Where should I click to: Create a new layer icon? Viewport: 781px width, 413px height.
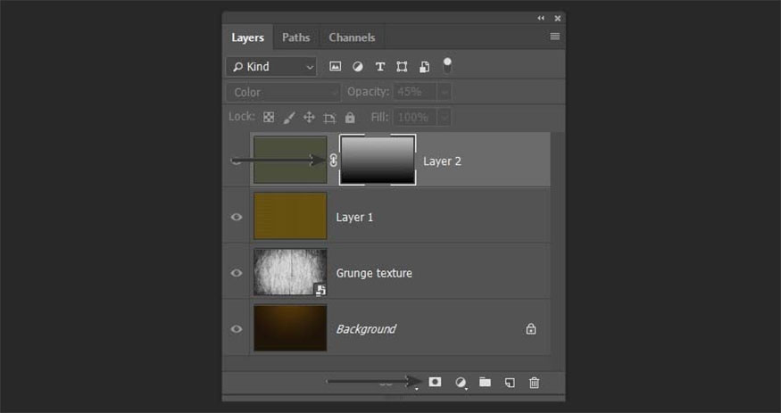(510, 383)
